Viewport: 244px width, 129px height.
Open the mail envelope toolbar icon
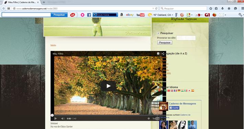221,15
